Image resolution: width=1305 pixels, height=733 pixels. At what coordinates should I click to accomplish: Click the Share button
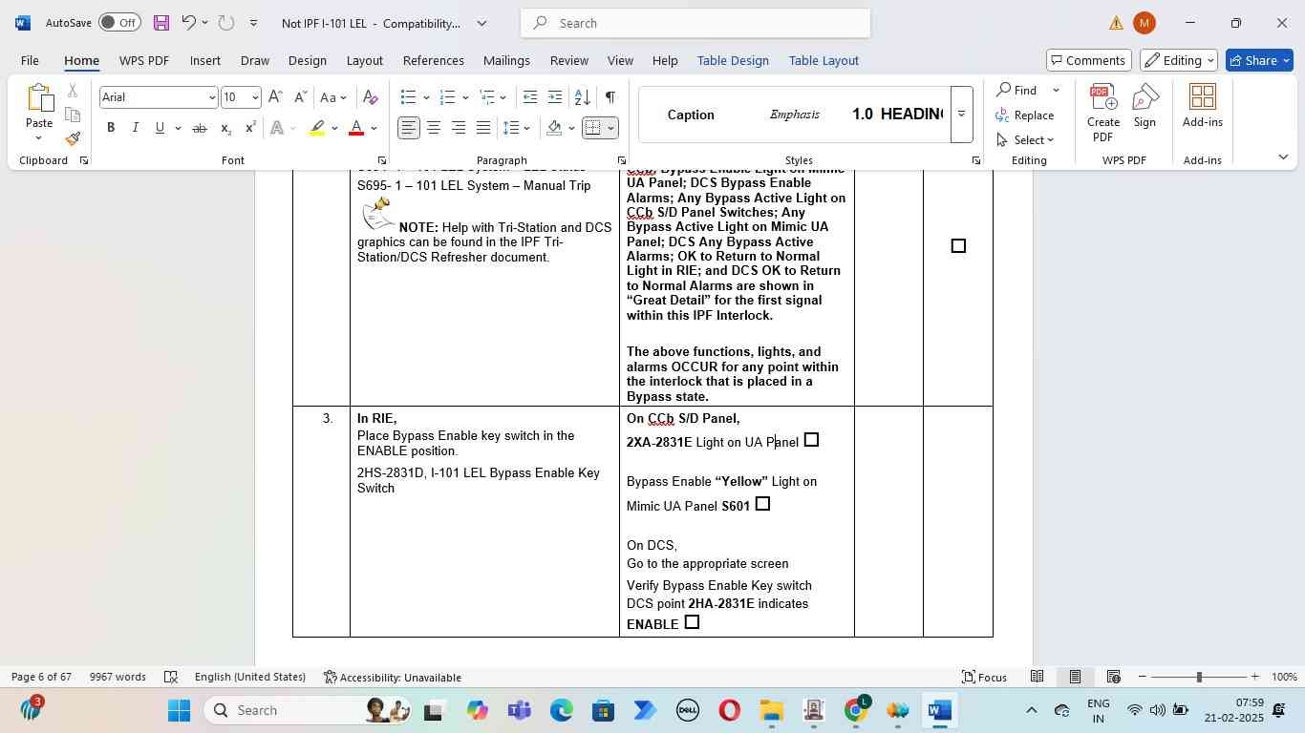1261,60
